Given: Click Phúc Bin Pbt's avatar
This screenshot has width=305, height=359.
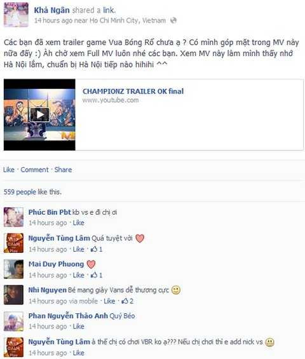Looking at the screenshot, I should point(13,217).
